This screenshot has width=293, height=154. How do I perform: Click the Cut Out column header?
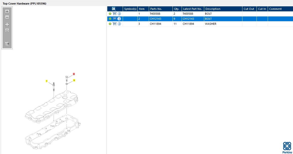tap(249, 9)
